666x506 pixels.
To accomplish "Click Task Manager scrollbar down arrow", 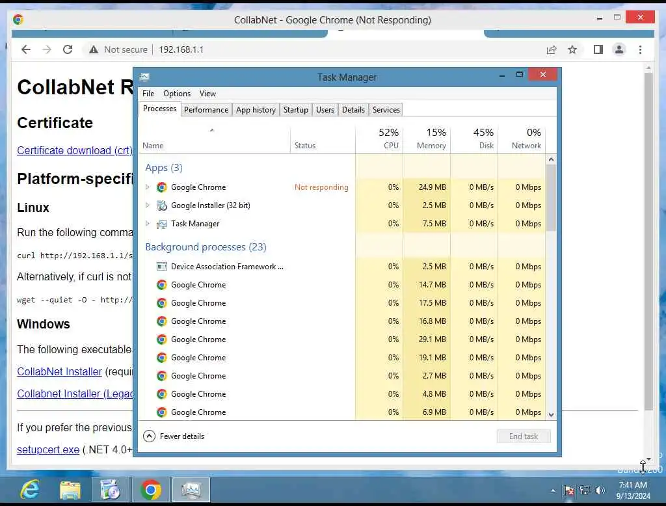I will (x=551, y=415).
